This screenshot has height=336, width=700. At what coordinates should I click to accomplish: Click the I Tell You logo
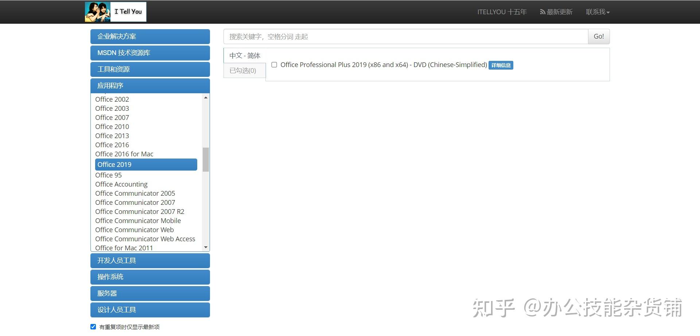115,11
